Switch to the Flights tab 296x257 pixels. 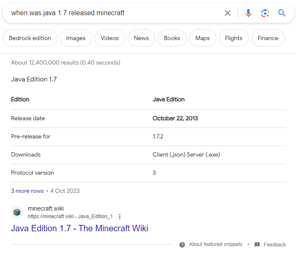point(234,38)
